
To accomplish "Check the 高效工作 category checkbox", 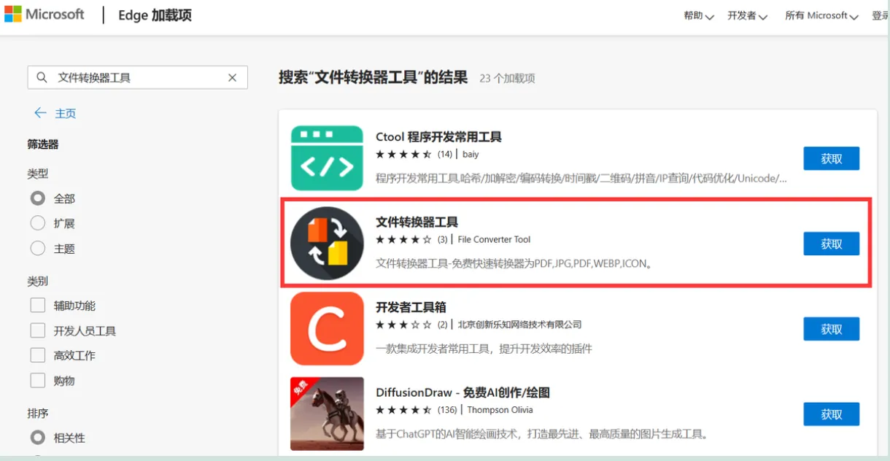I will (x=38, y=355).
